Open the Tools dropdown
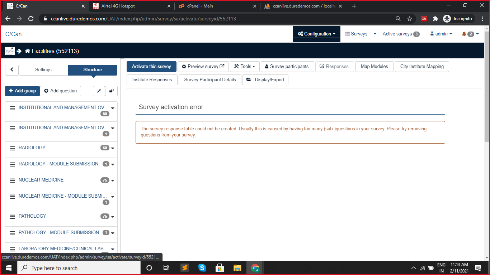490x275 pixels. click(x=245, y=67)
